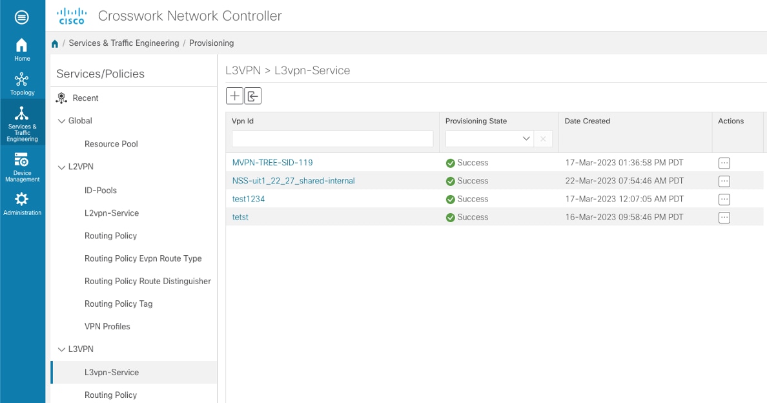Select Routing Policy under L3VPN
767x403 pixels.
pos(110,395)
